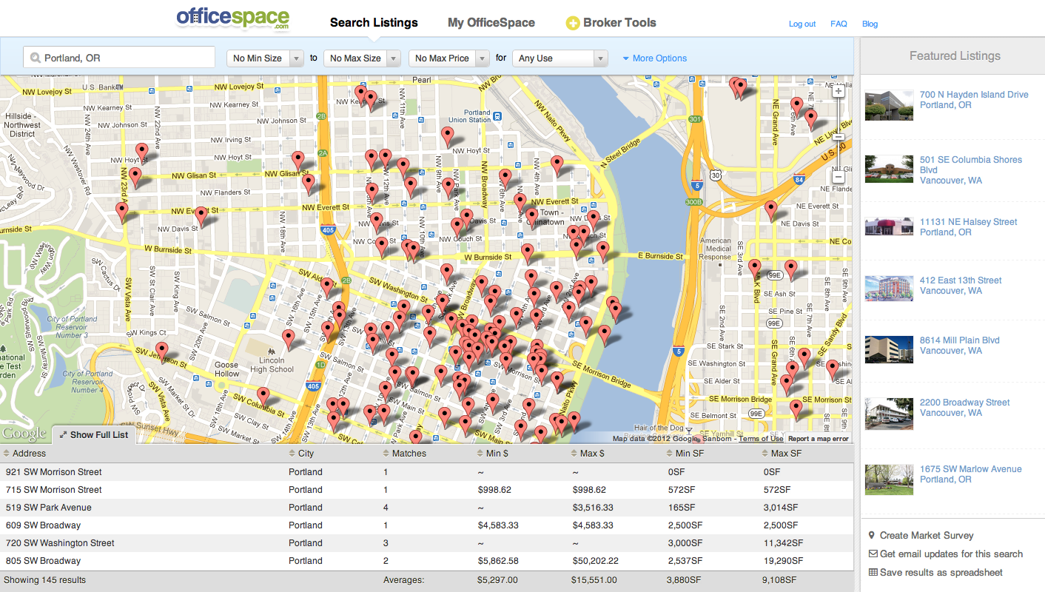This screenshot has height=592, width=1045.
Task: Open the Any Use dropdown
Action: 559,58
